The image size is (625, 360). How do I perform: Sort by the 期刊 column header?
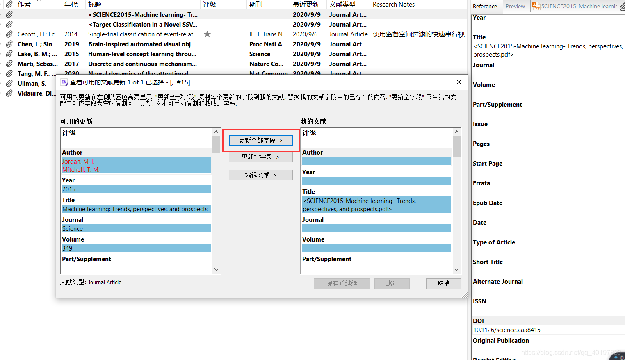coord(256,4)
